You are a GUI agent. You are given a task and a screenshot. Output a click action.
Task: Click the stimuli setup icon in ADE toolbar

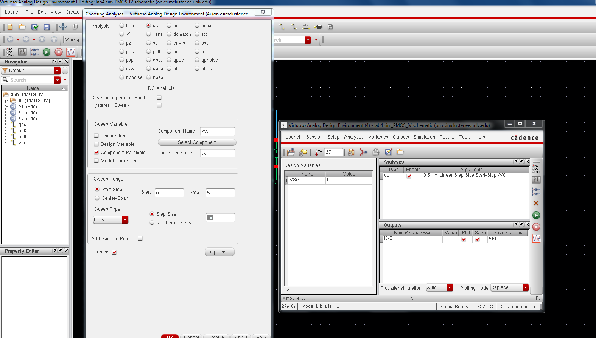pyautogui.click(x=363, y=152)
